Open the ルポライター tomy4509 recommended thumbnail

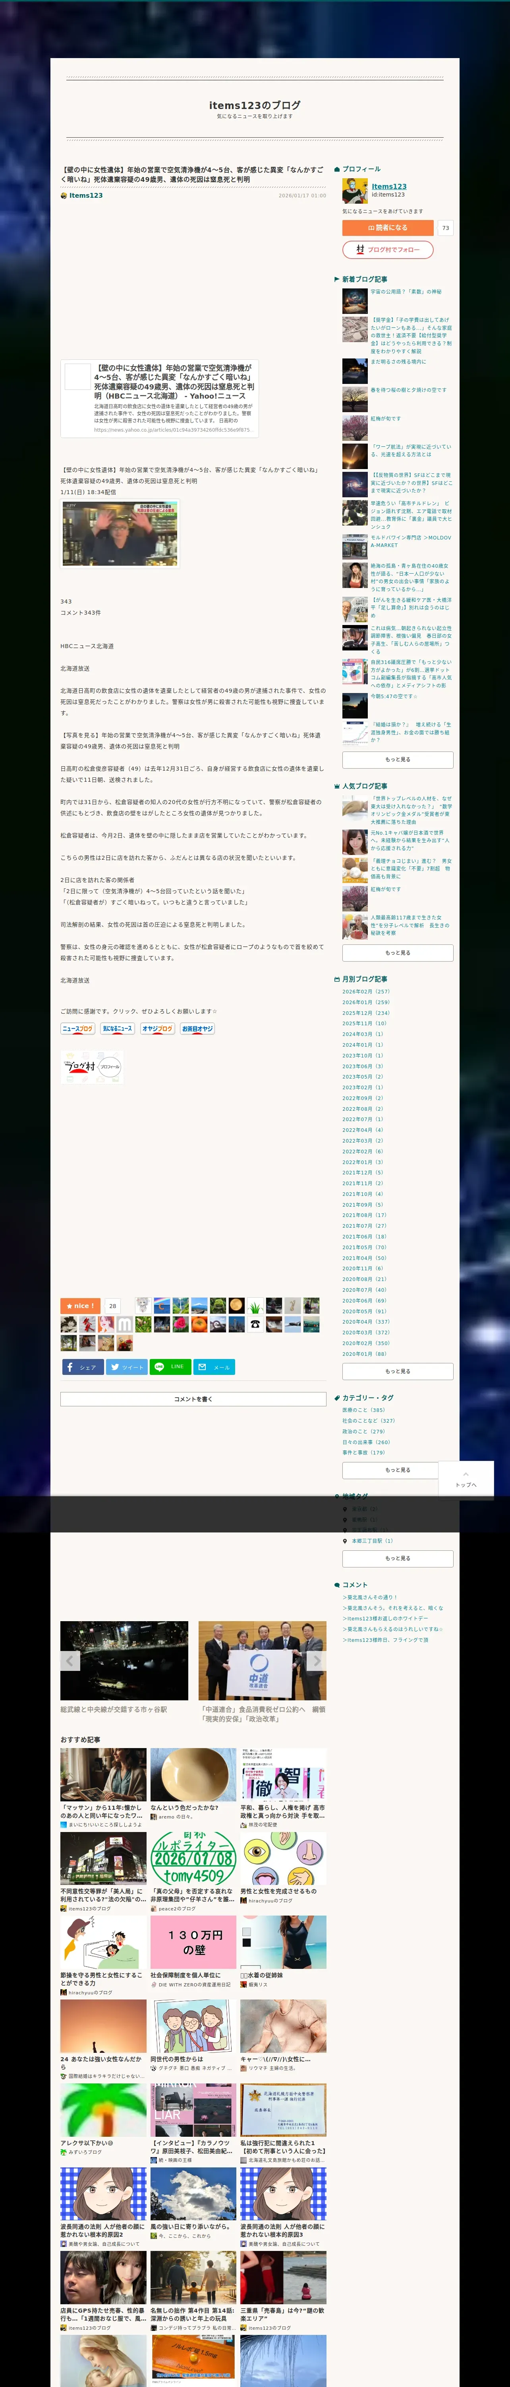pos(193,1858)
